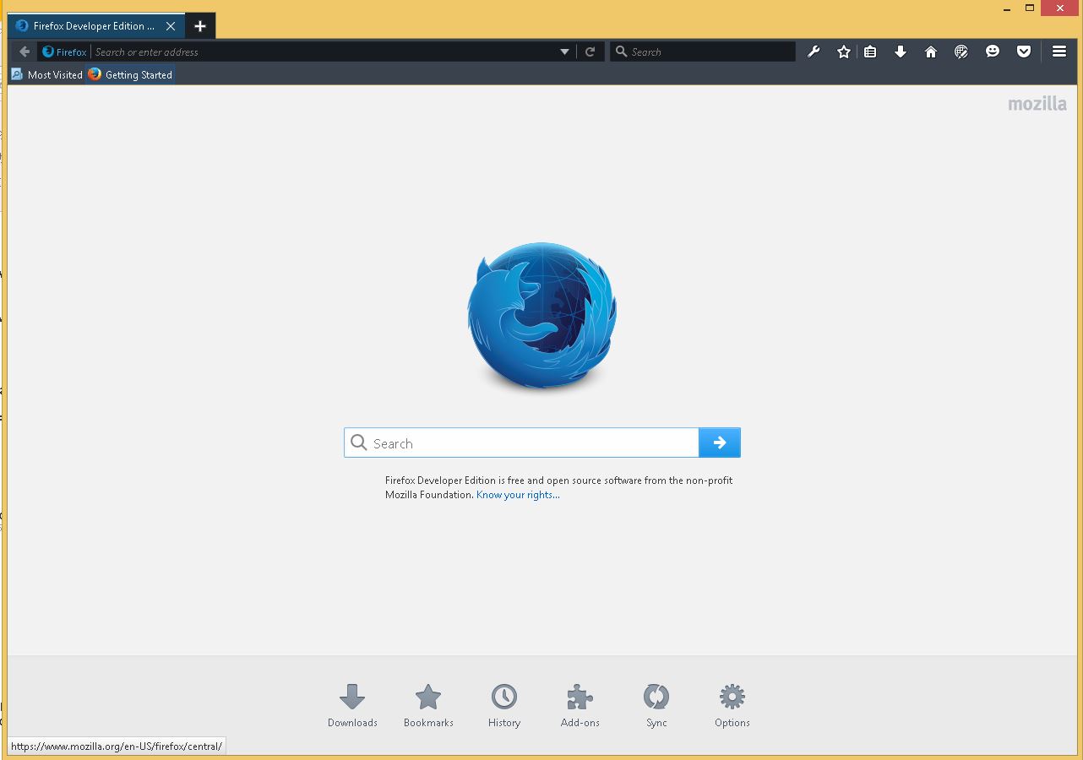This screenshot has height=760, width=1083.
Task: Click the center page Search box
Action: (521, 442)
